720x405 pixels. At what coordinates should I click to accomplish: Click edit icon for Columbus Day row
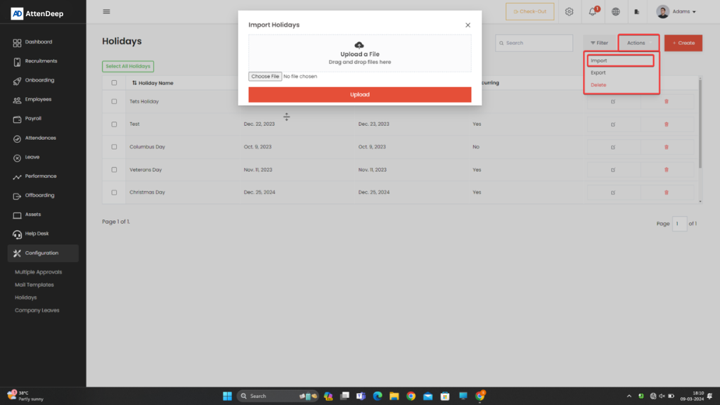613,147
